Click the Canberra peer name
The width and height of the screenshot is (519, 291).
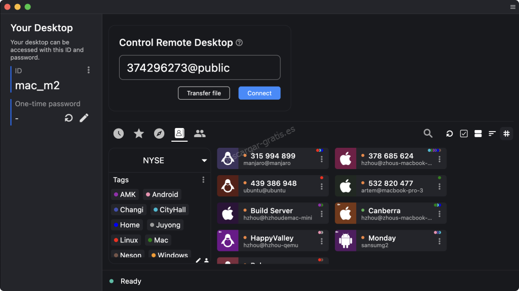384,211
